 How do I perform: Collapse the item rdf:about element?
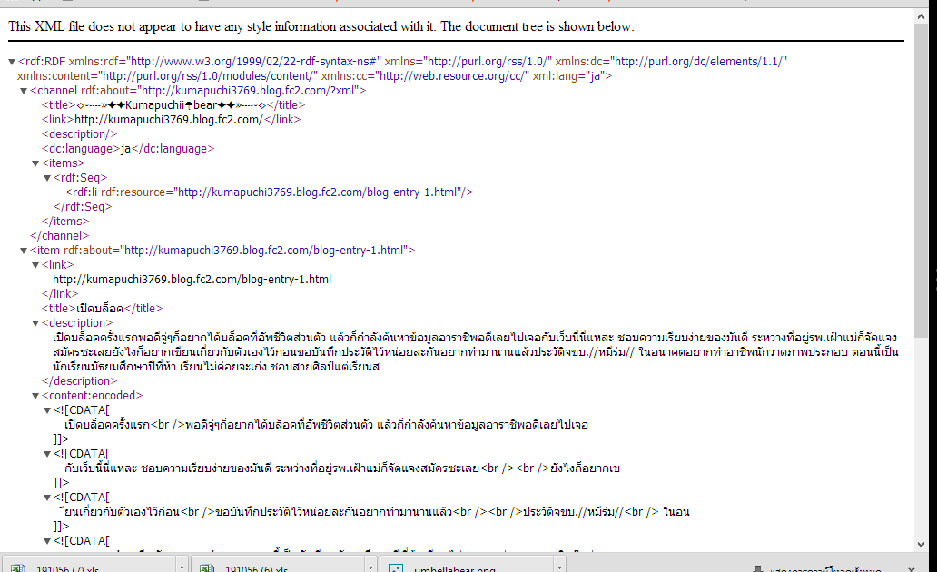pyautogui.click(x=24, y=251)
